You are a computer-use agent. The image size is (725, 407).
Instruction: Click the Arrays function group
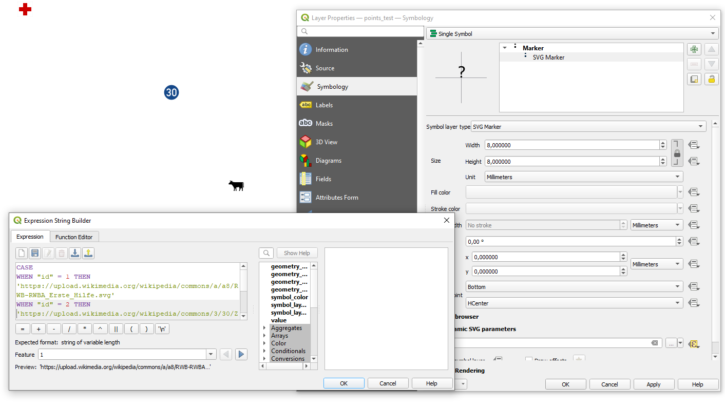coord(280,336)
